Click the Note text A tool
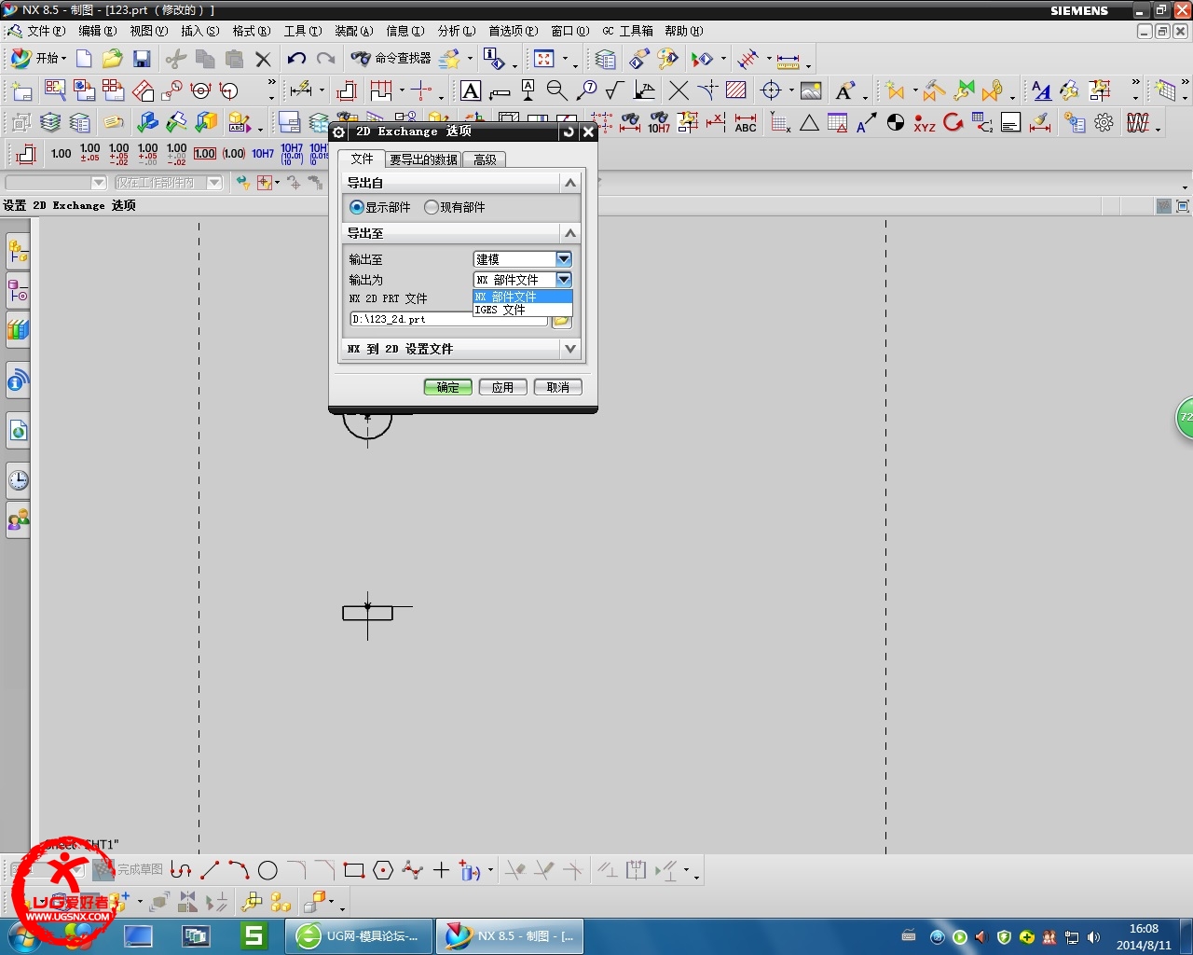This screenshot has height=955, width=1193. (x=471, y=90)
